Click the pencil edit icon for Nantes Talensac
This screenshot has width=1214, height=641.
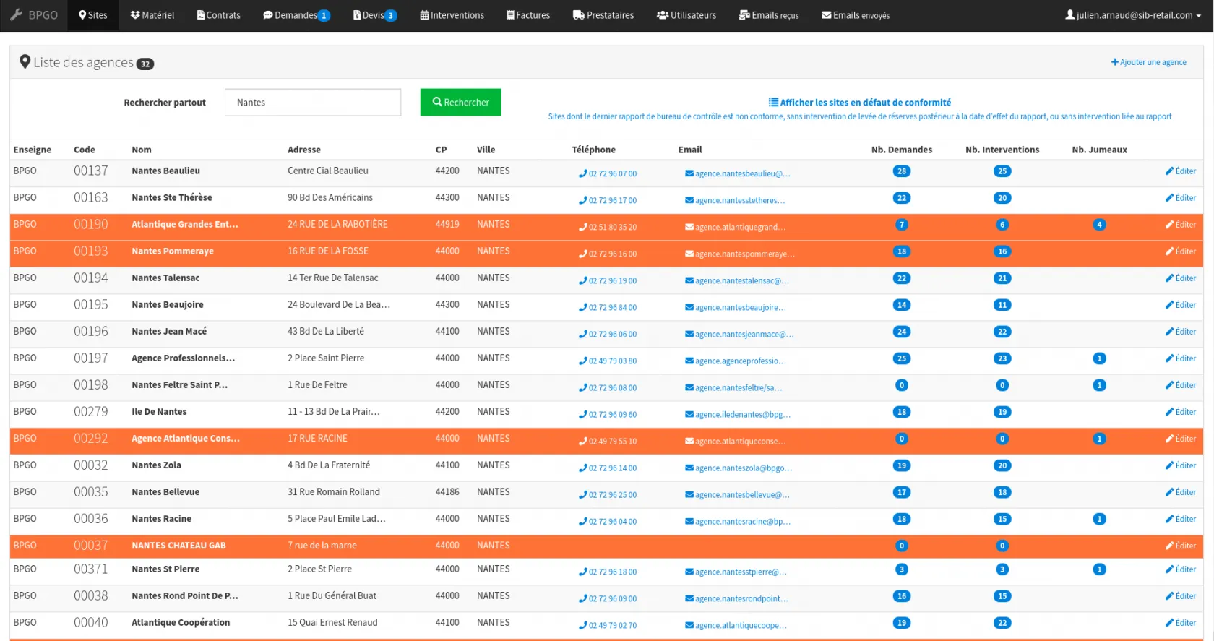click(x=1169, y=278)
